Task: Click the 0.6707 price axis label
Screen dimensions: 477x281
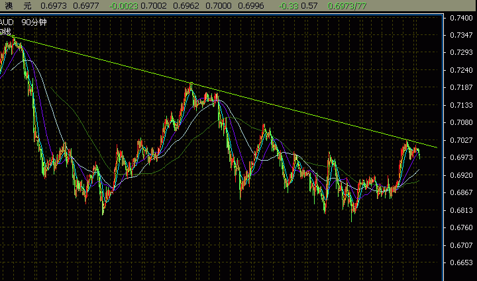Action: 461,245
